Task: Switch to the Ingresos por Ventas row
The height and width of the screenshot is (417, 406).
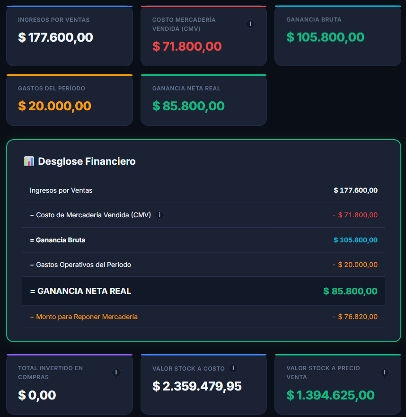Action: coord(203,190)
